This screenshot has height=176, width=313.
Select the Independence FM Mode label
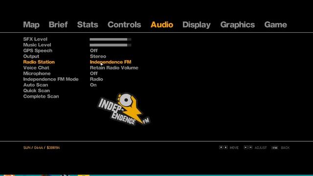click(x=51, y=79)
